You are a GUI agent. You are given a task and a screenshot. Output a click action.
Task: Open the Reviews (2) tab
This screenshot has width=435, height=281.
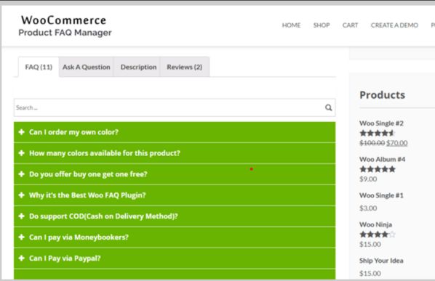coord(185,67)
